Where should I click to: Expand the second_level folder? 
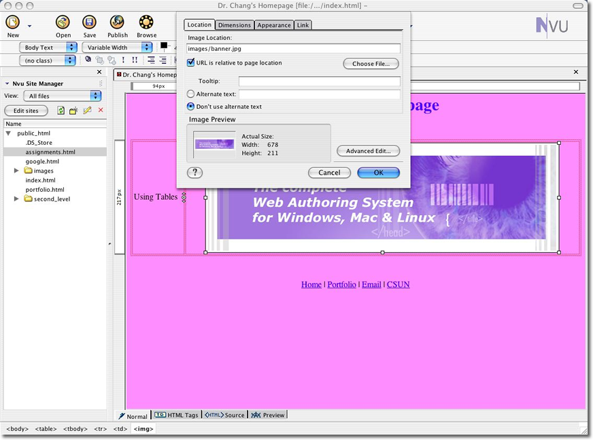click(x=16, y=199)
